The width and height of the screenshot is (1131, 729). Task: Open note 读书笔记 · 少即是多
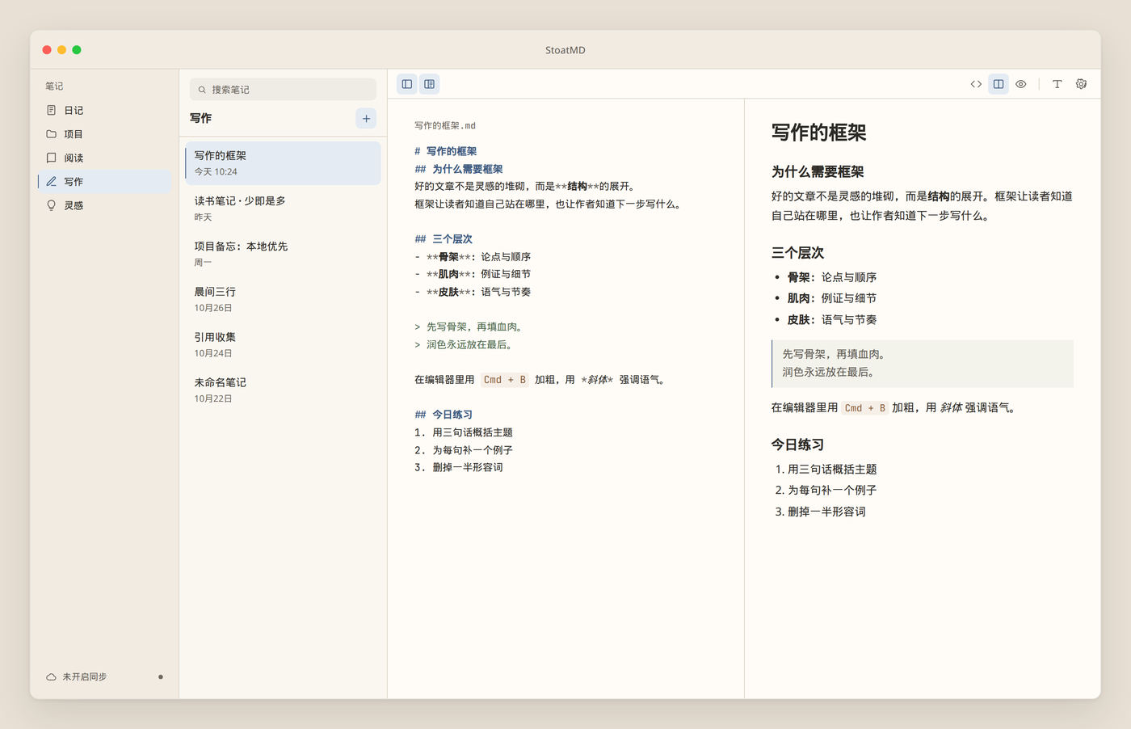283,209
